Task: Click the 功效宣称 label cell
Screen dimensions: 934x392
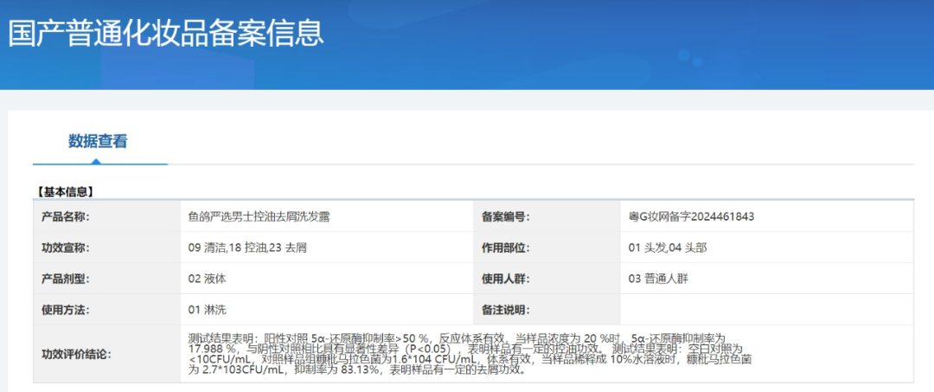Action: 107,247
